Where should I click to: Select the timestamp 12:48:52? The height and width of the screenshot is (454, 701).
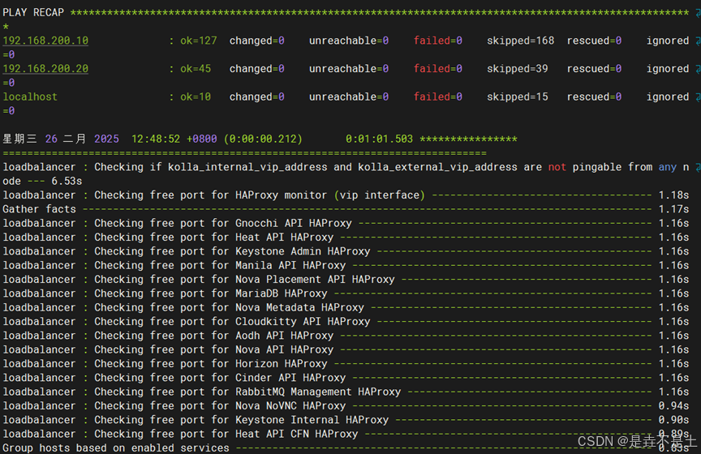click(x=156, y=139)
